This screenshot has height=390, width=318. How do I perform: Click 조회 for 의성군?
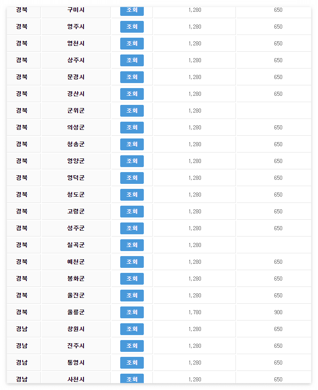point(132,128)
